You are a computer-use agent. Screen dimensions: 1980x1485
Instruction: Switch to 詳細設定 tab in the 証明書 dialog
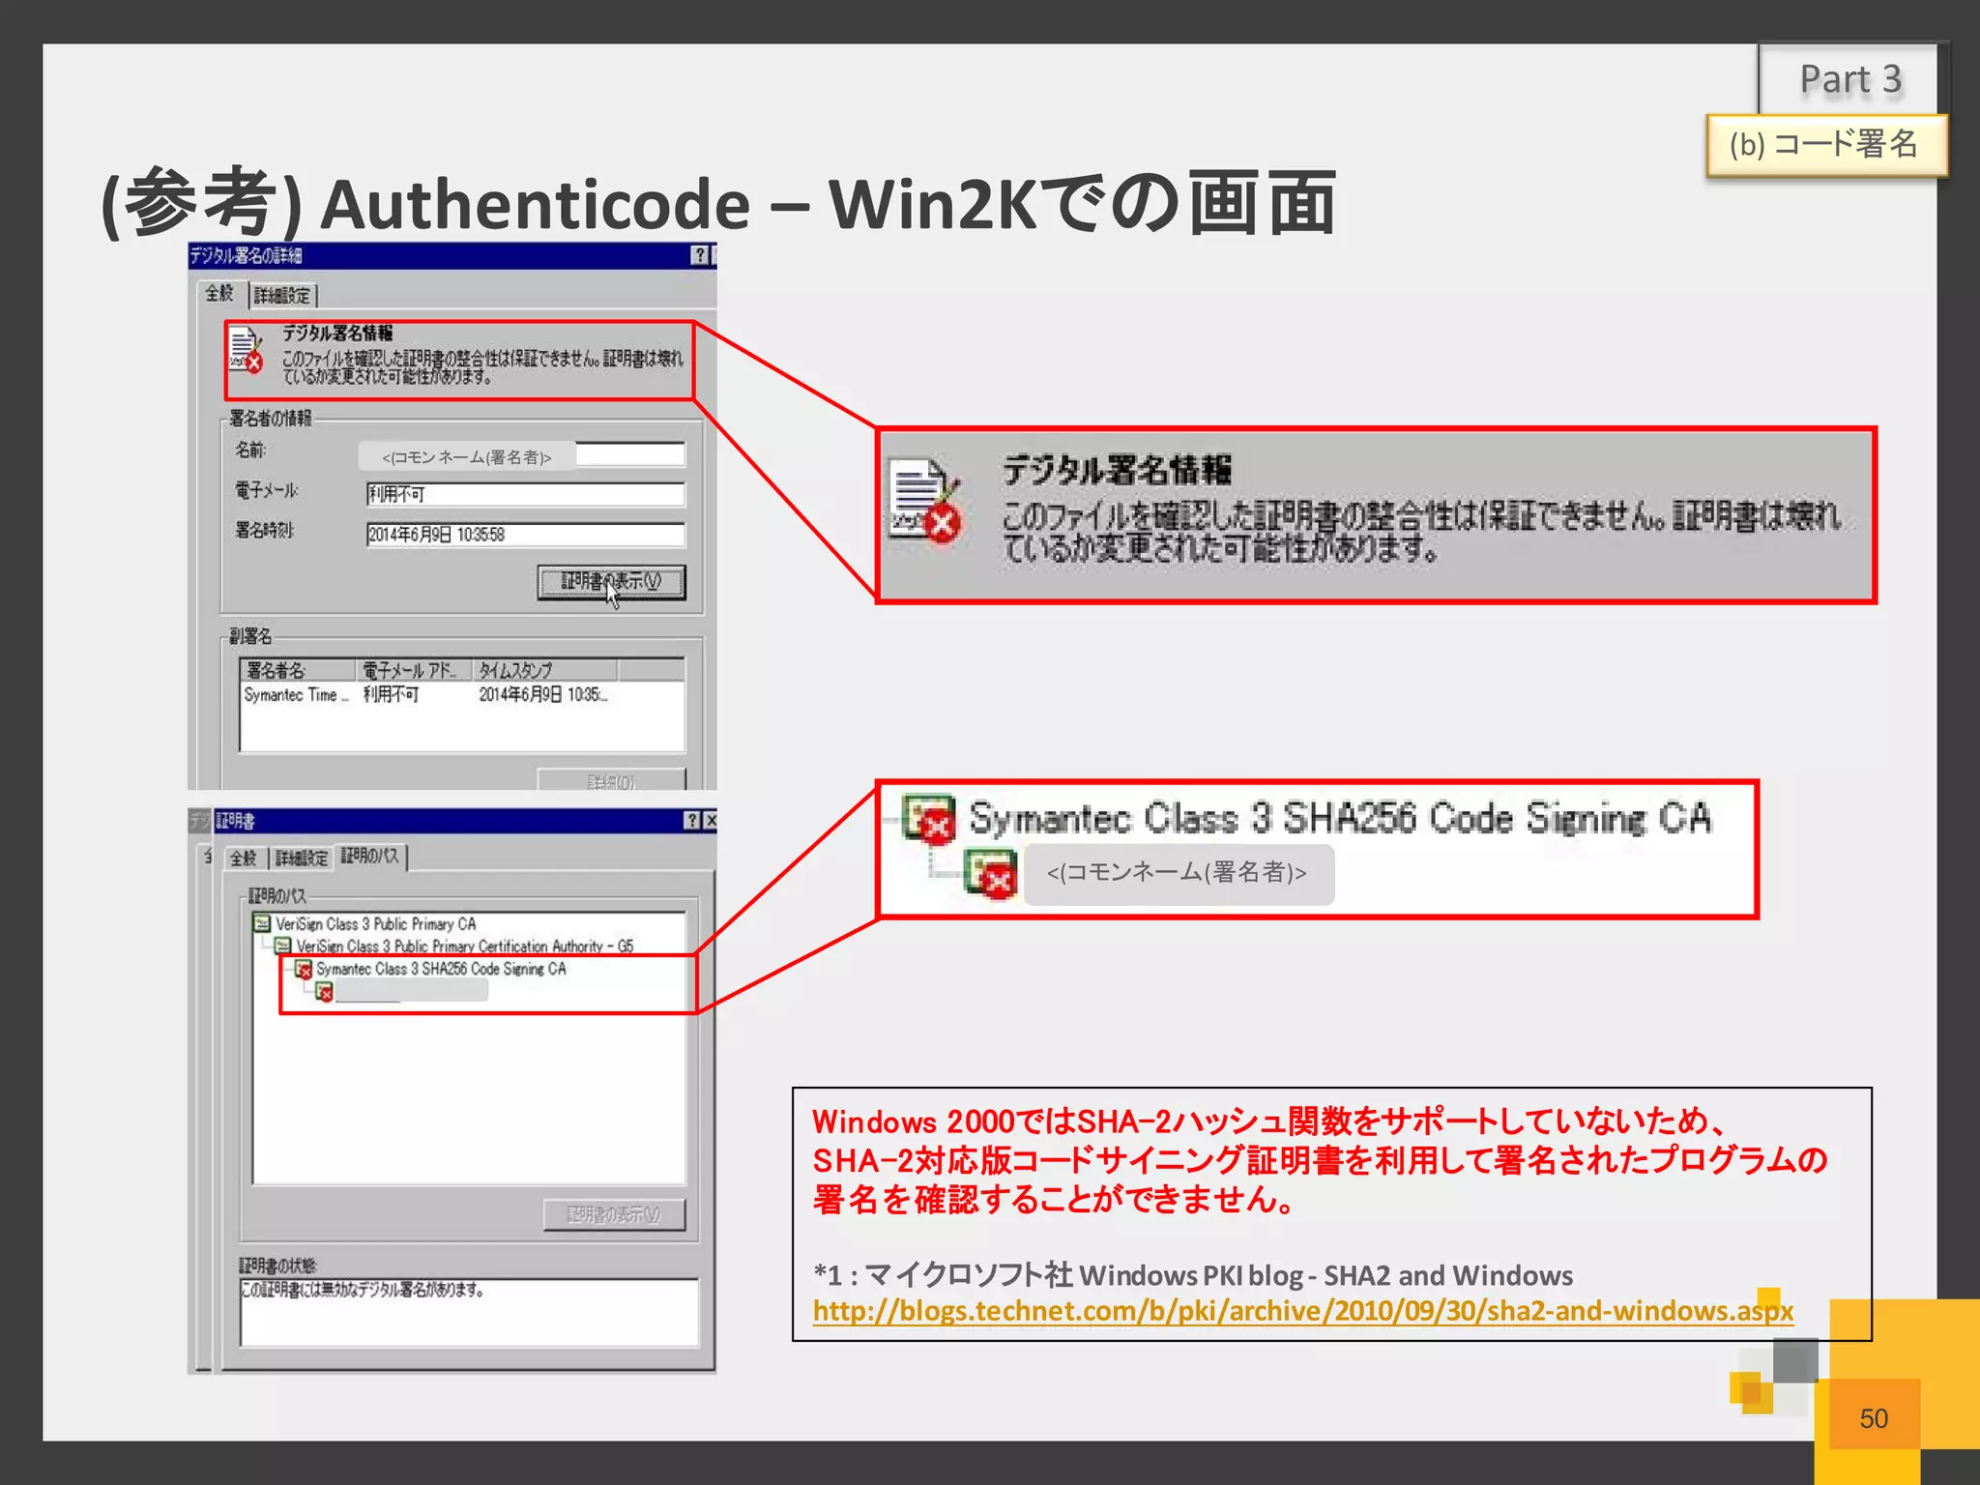click(301, 858)
